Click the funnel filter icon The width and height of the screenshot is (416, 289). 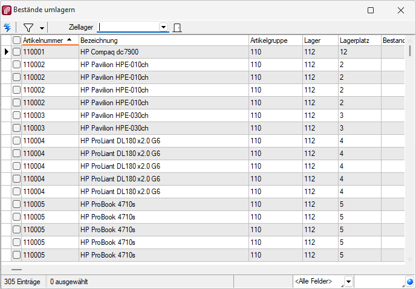coord(28,28)
